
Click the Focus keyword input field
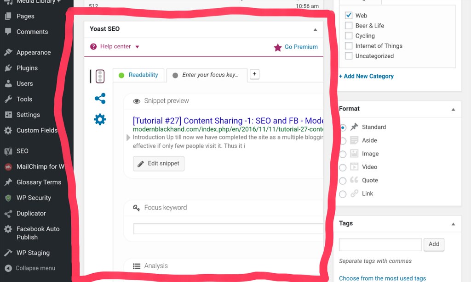tap(228, 229)
